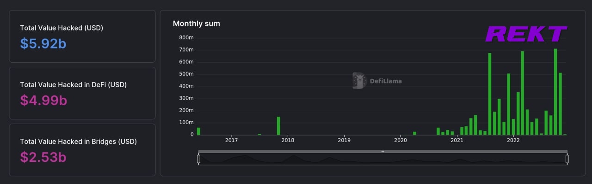Click the "200m" y-axis label

[186, 111]
